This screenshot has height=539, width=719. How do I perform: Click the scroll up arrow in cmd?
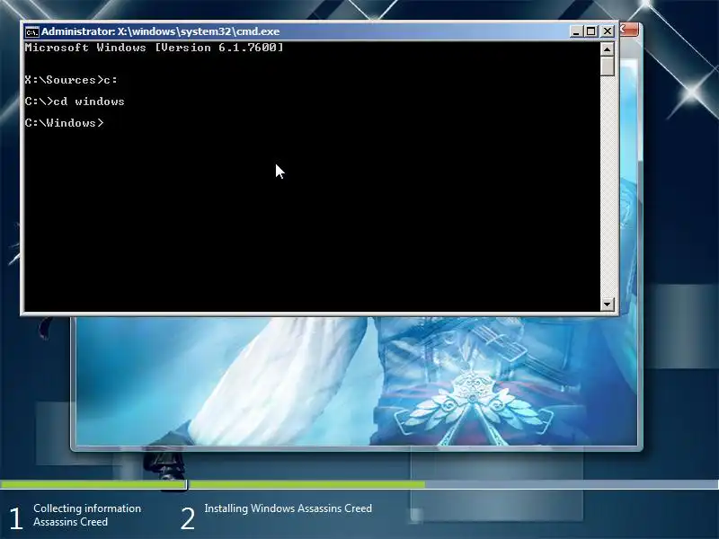pos(608,49)
